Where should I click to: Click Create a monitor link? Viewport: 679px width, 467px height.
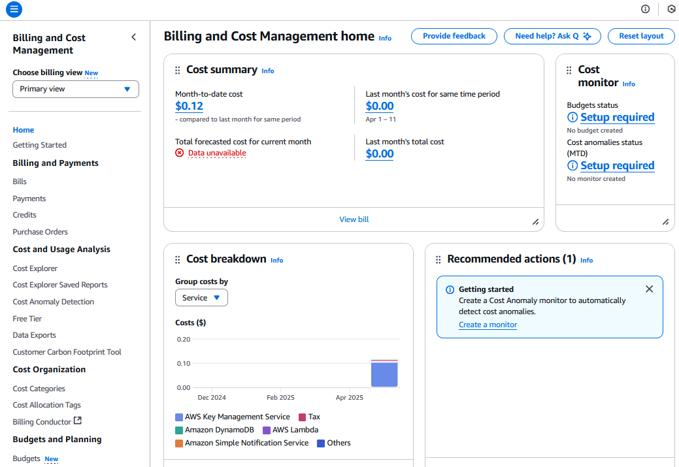tap(488, 325)
